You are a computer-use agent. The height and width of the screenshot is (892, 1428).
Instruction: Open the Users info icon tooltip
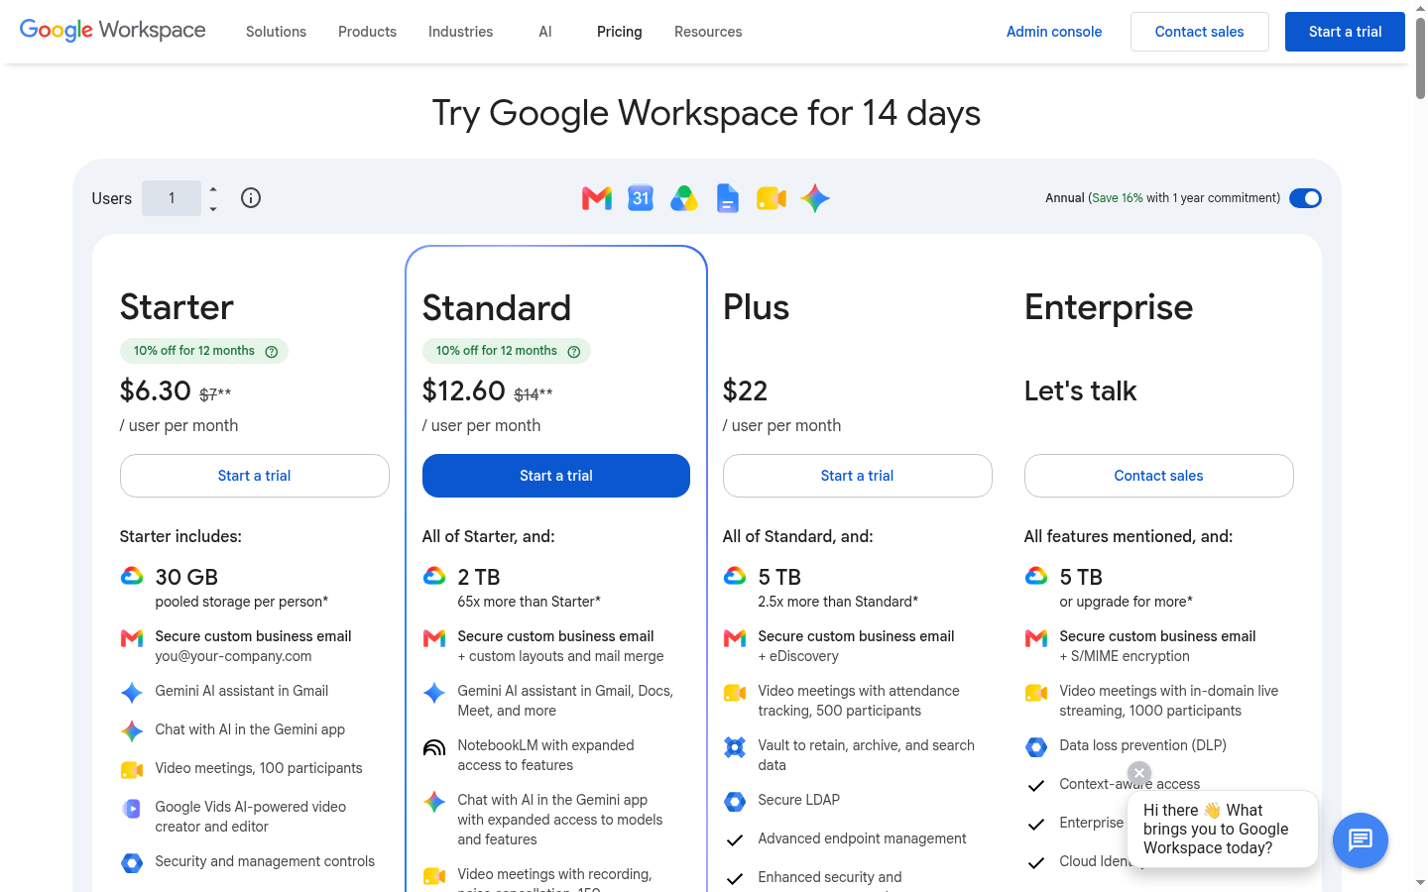251,198
